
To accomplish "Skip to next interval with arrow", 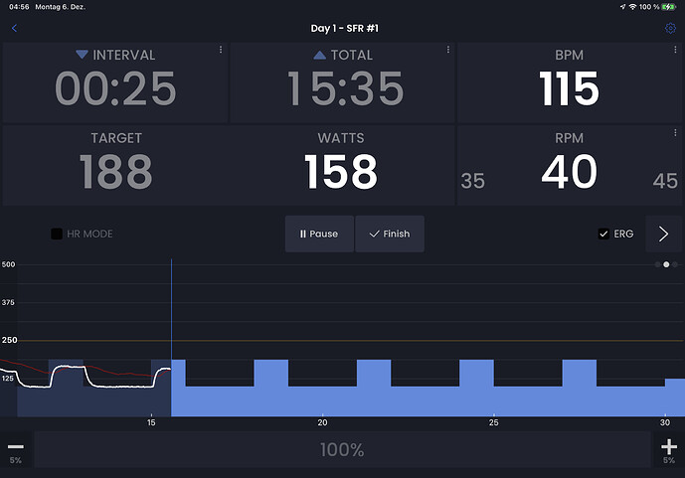I will (663, 234).
